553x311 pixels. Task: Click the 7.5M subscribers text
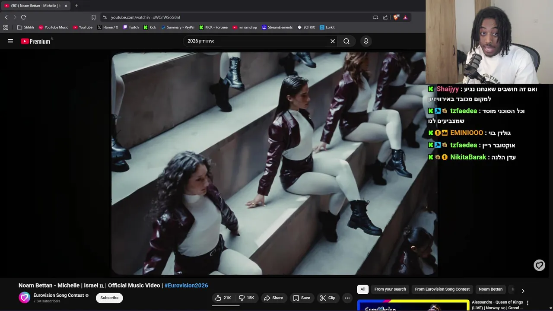[x=47, y=301]
